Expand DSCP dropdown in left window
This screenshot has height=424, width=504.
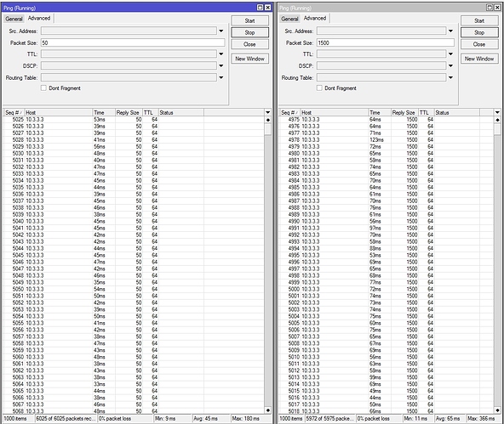[221, 65]
